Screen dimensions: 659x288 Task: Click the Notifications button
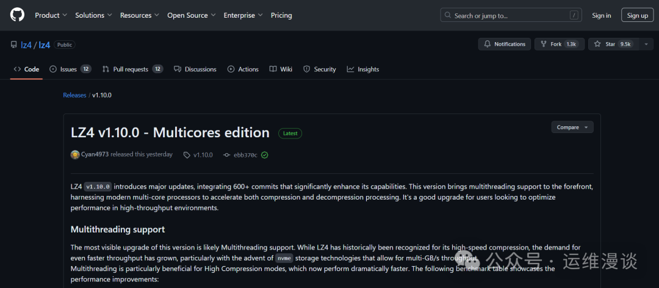(505, 44)
